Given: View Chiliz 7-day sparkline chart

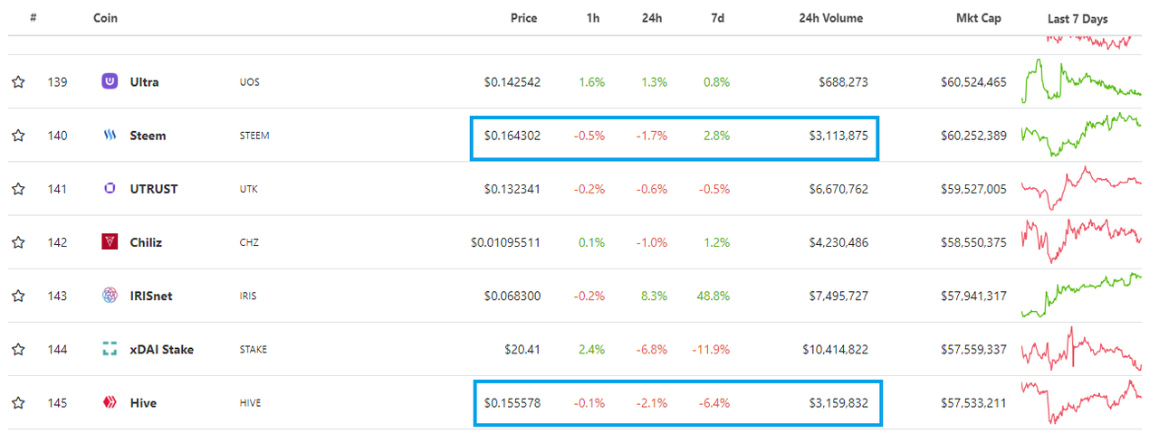Looking at the screenshot, I should click(x=1081, y=240).
